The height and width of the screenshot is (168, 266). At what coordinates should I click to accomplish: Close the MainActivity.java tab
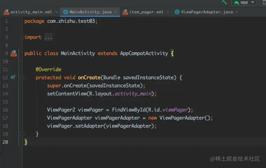coord(116,12)
